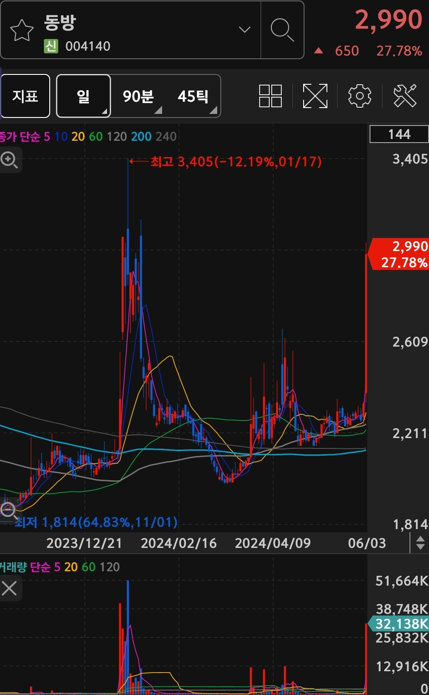The width and height of the screenshot is (429, 695).
Task: Click the 06/03 date axis label
Action: [x=367, y=543]
